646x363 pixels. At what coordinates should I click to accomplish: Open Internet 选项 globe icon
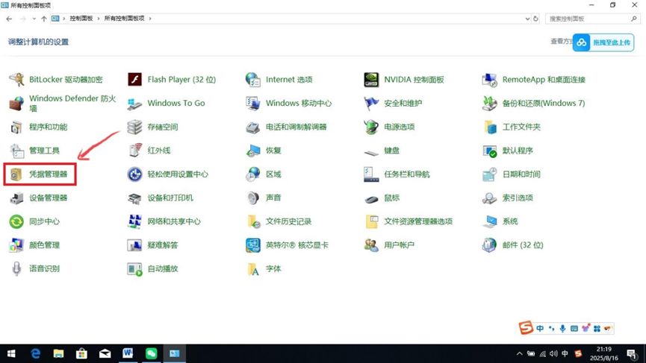252,79
